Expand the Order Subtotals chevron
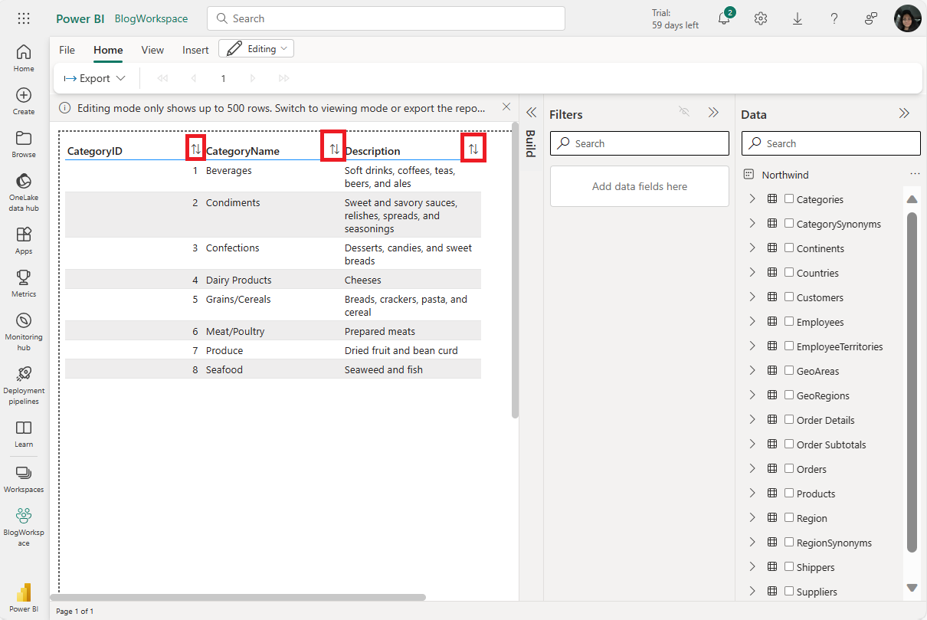Screen dimensions: 927x620 [752, 444]
